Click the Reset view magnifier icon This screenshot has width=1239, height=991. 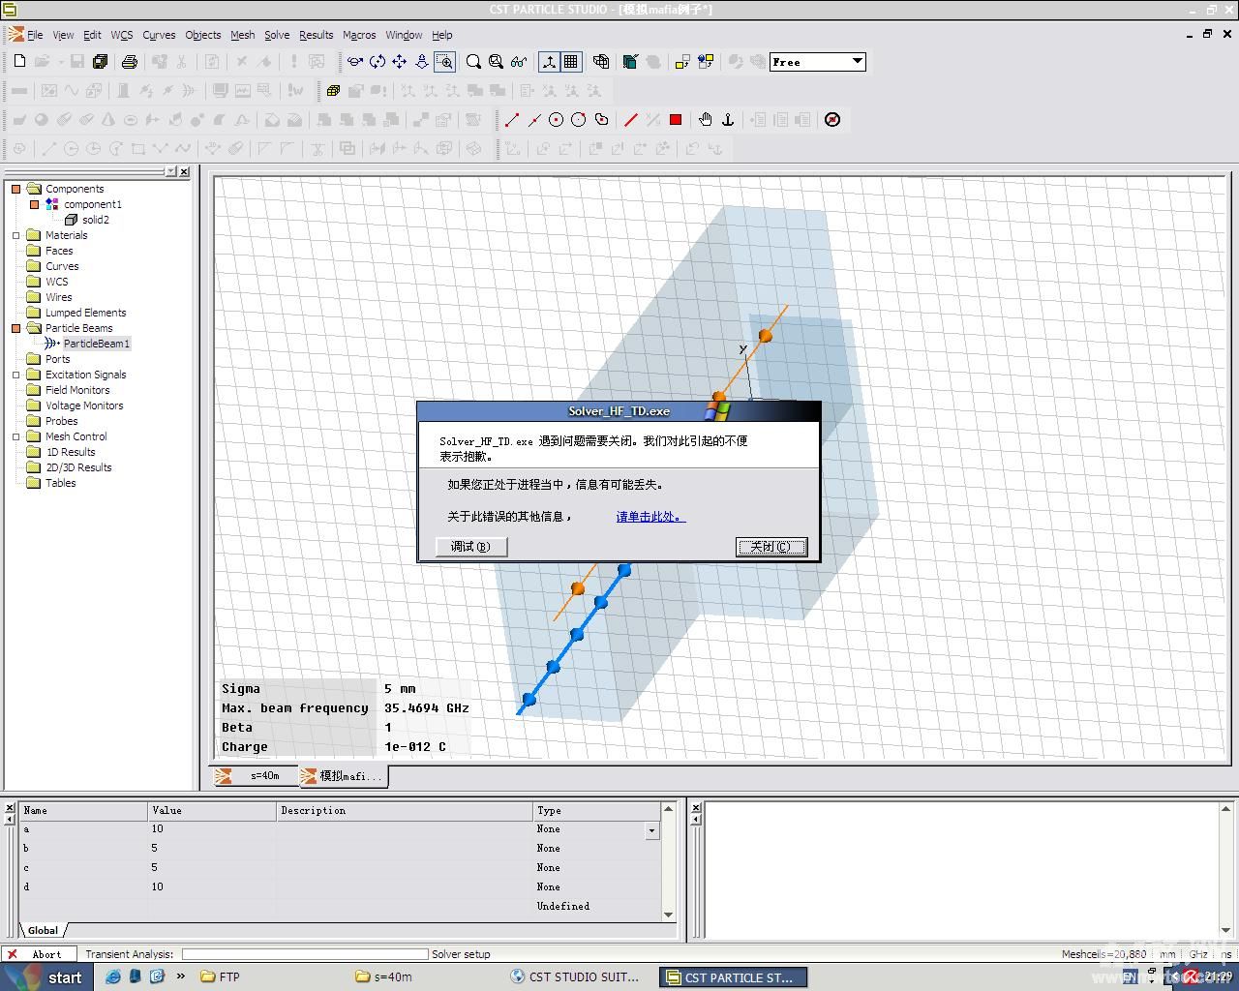(x=496, y=61)
